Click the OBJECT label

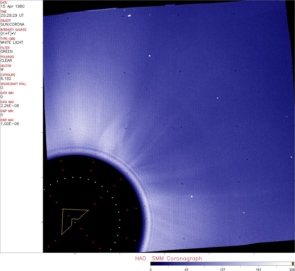pyautogui.click(x=6, y=21)
